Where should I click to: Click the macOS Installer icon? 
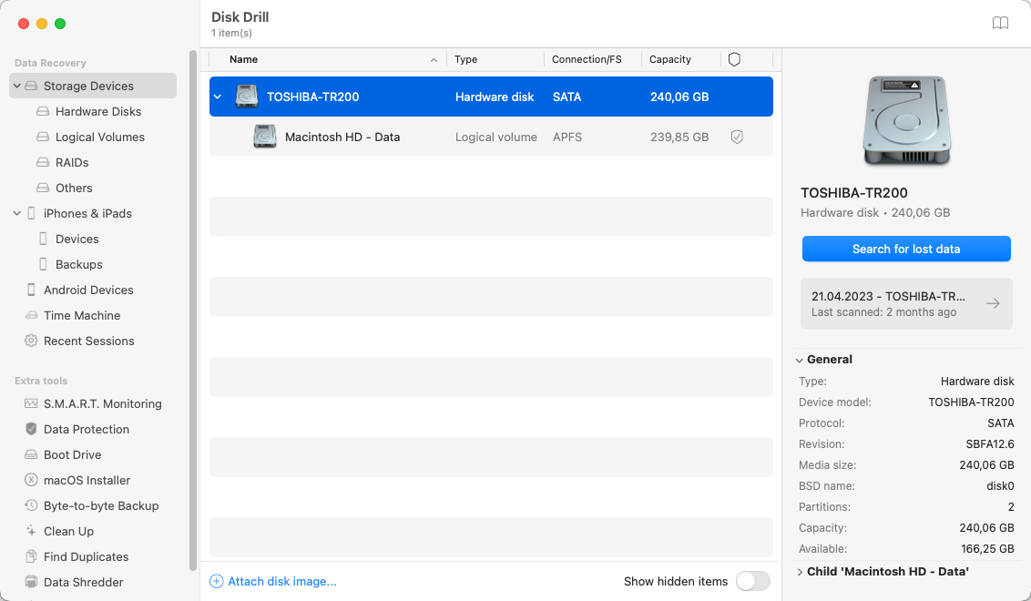(31, 480)
